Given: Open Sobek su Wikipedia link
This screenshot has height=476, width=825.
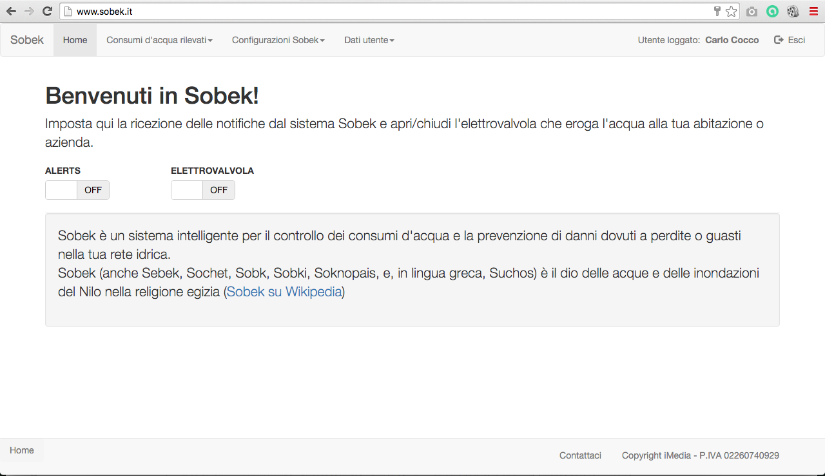Looking at the screenshot, I should [x=284, y=292].
